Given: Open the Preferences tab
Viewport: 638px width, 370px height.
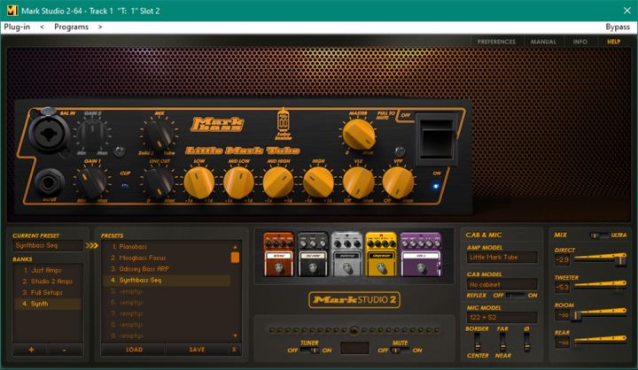Looking at the screenshot, I should click(496, 42).
